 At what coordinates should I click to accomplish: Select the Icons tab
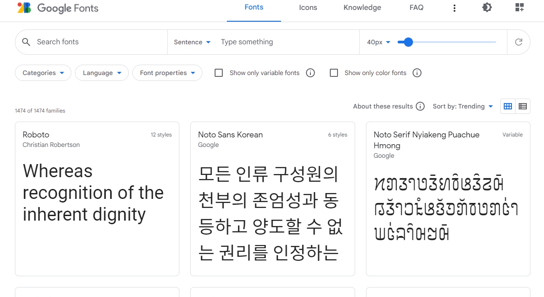[308, 8]
